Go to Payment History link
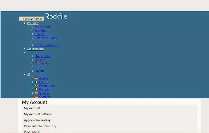Image resolution: width=209 pixels, height=133 pixels. point(46,38)
